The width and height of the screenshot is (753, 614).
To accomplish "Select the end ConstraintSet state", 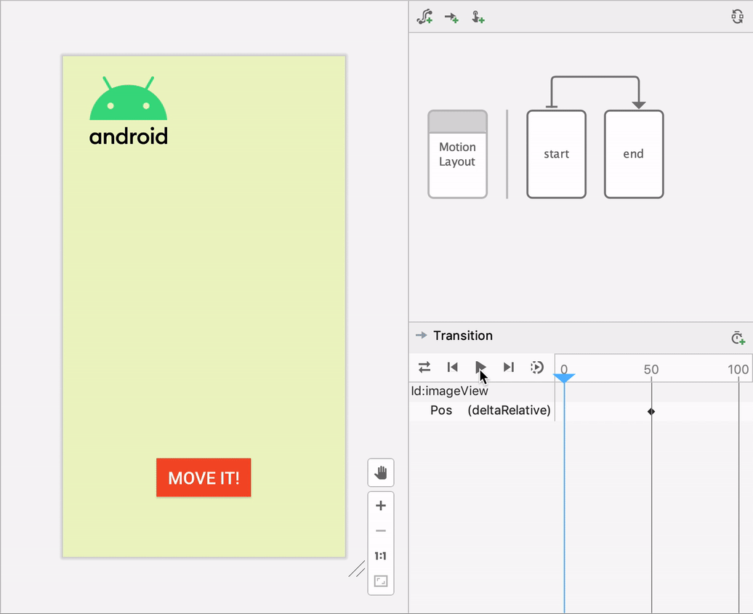I will tap(633, 153).
